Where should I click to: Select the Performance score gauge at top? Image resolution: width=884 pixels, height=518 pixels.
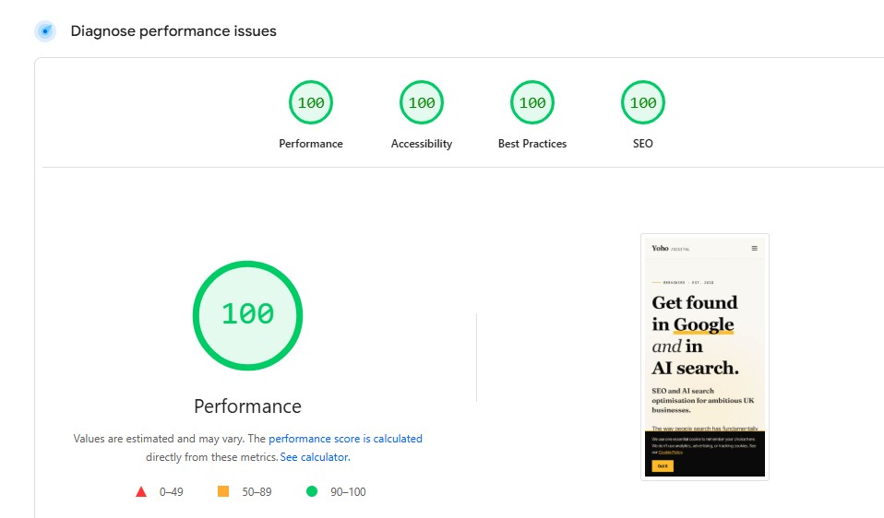click(x=311, y=102)
